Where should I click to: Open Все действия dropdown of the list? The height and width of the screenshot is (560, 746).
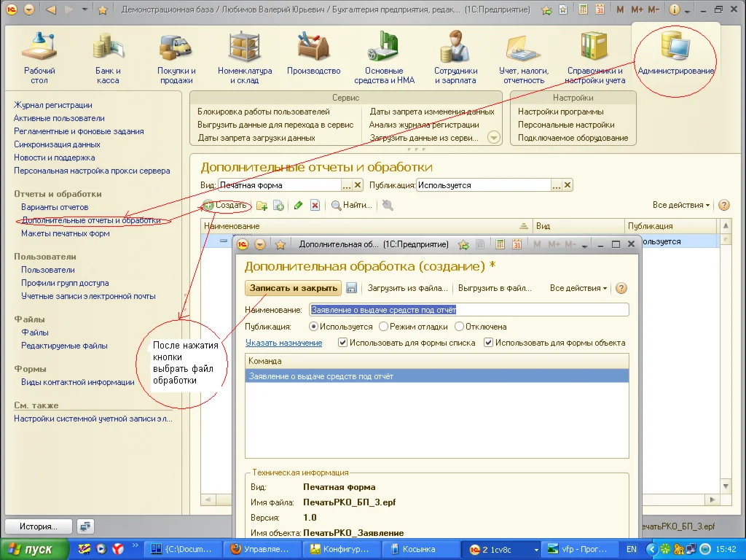(x=681, y=206)
